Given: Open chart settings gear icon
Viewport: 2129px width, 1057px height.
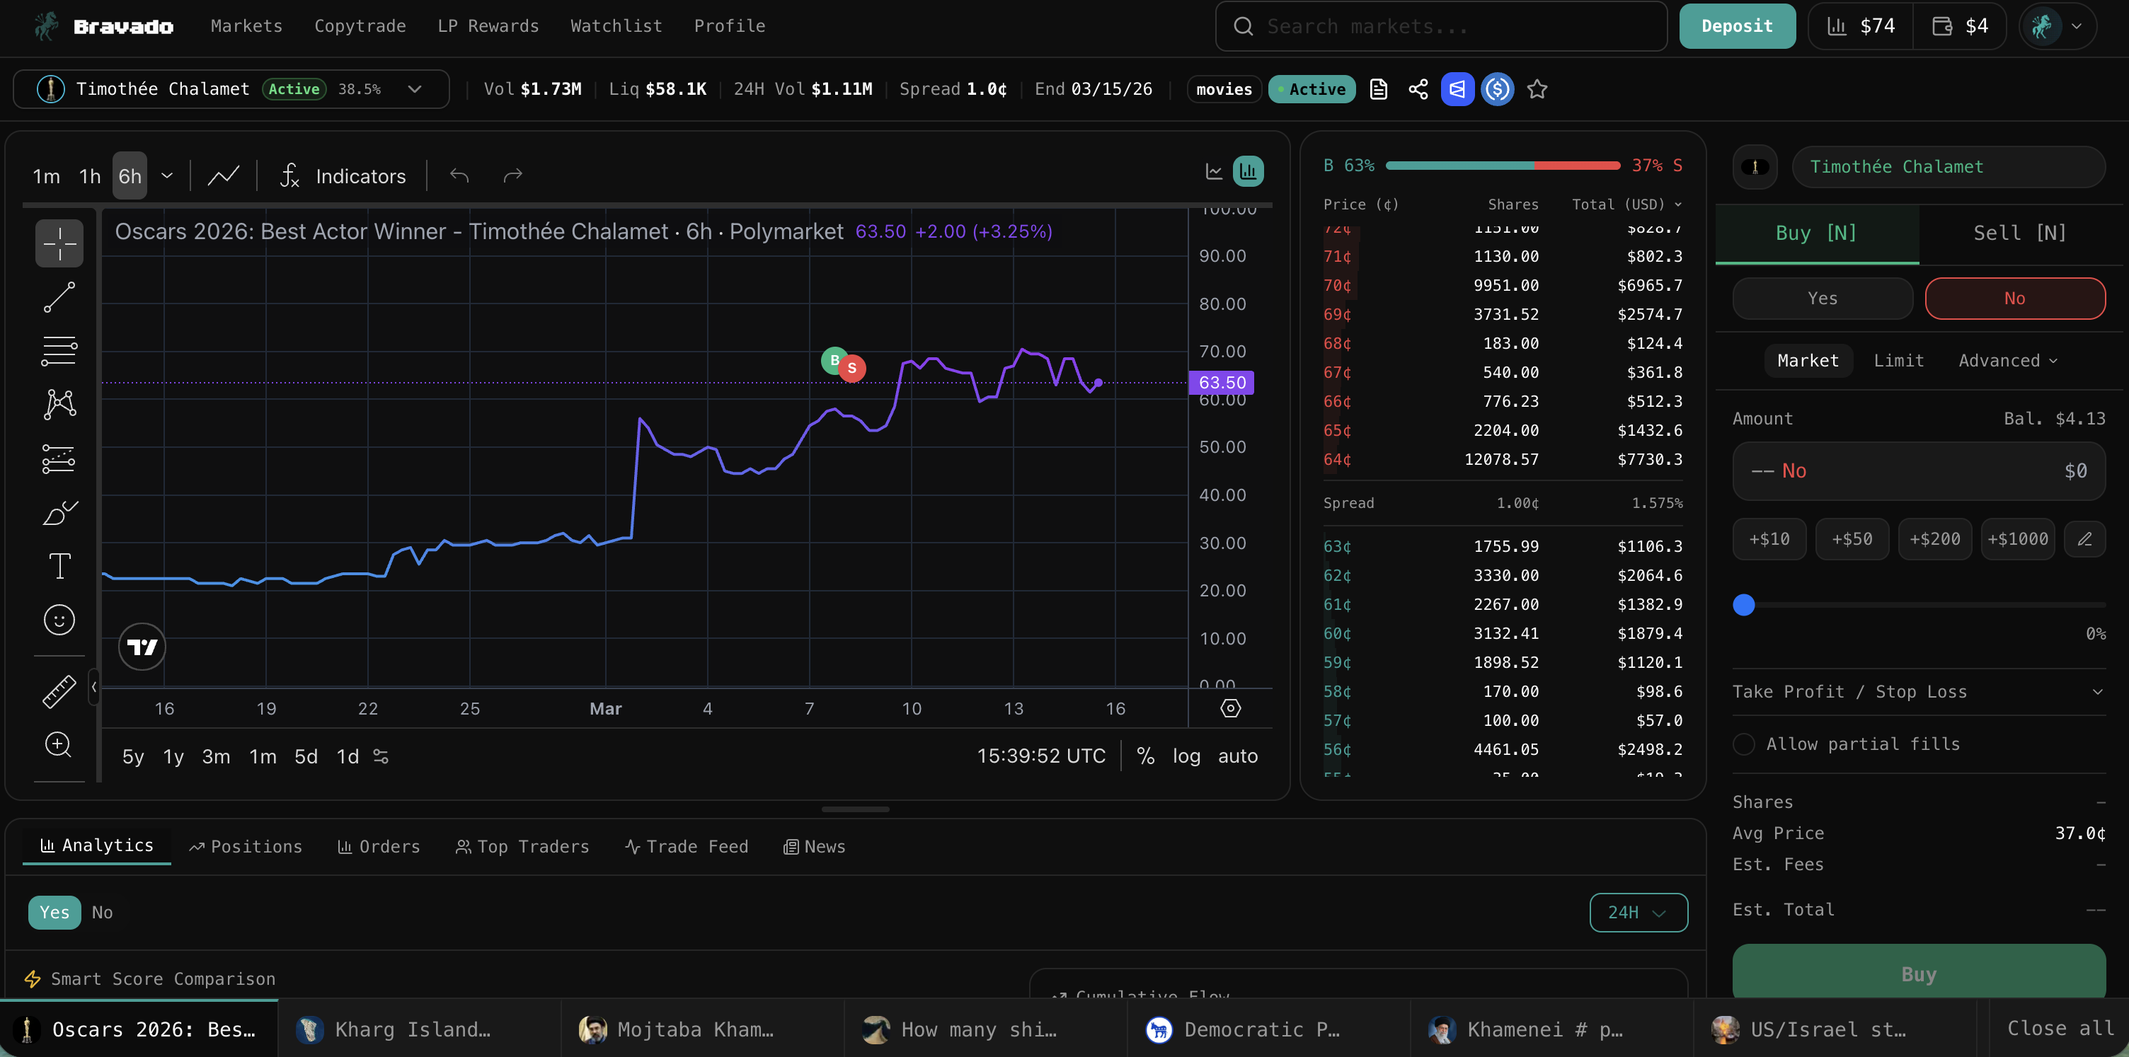Looking at the screenshot, I should pos(1230,708).
